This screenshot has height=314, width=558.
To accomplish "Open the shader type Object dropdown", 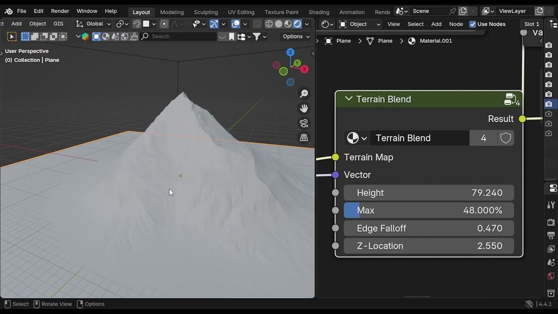I will [360, 24].
